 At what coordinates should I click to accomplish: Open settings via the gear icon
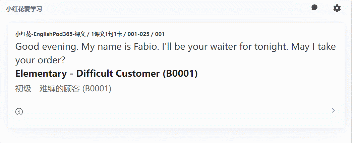tap(337, 8)
